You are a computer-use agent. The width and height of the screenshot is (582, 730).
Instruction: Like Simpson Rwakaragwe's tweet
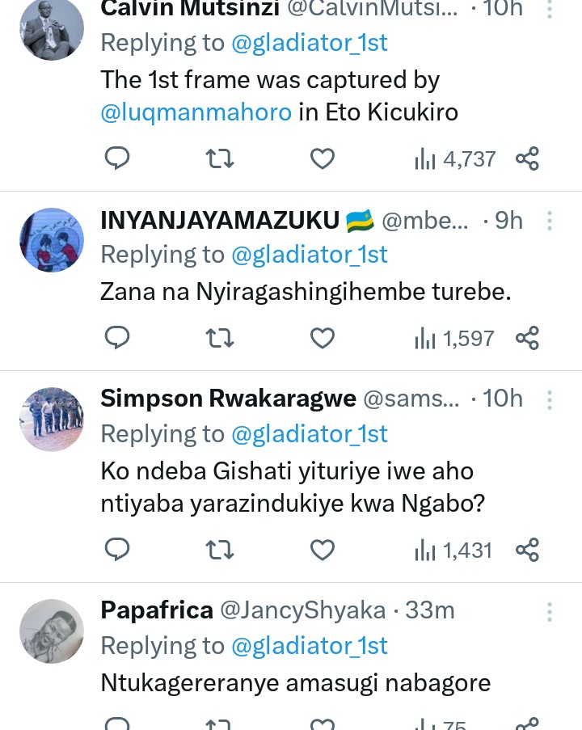click(323, 551)
